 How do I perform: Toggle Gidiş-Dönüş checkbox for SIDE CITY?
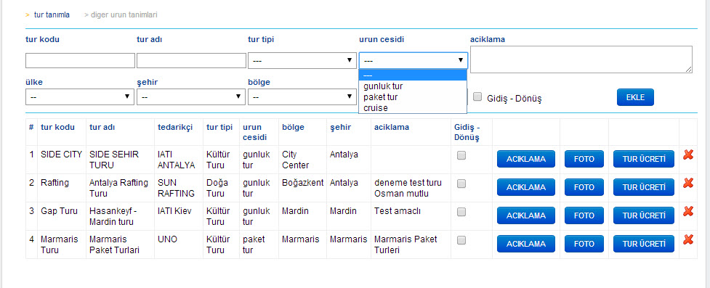(461, 155)
